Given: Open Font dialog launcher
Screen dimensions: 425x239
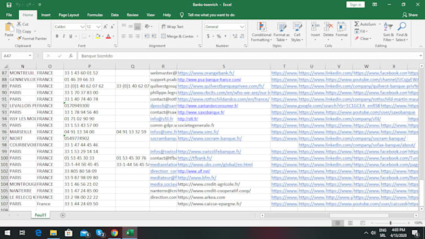Looking at the screenshot, I should point(116,46).
